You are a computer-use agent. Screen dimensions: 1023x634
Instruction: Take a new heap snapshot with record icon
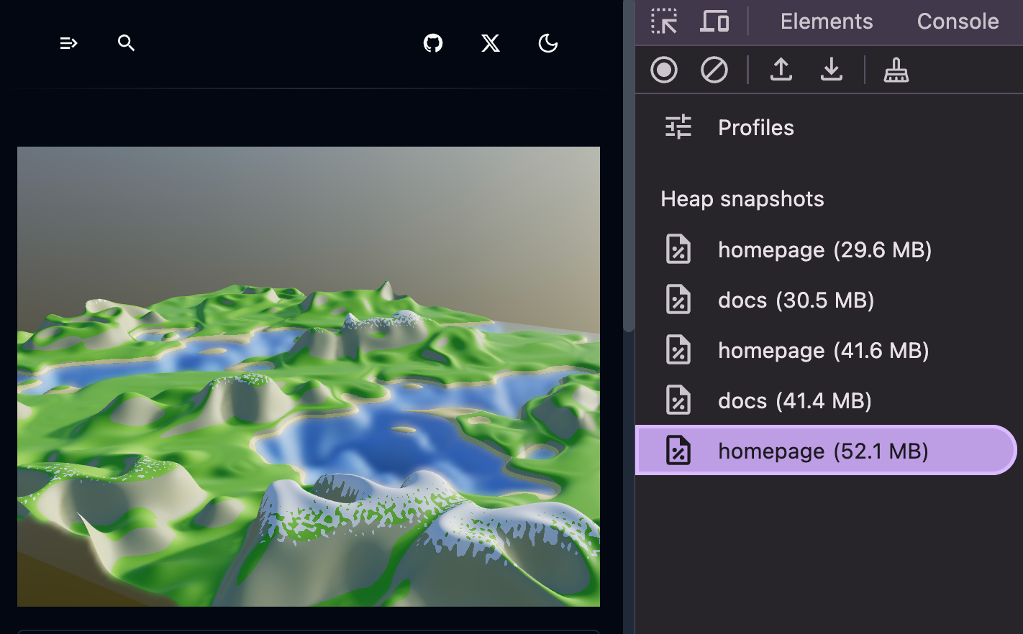tap(664, 70)
